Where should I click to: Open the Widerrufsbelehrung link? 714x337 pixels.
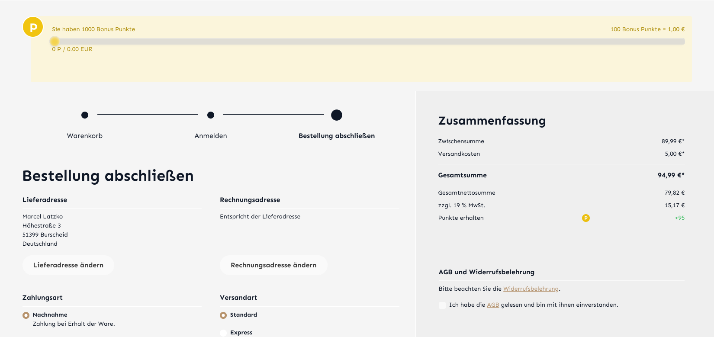tap(531, 289)
